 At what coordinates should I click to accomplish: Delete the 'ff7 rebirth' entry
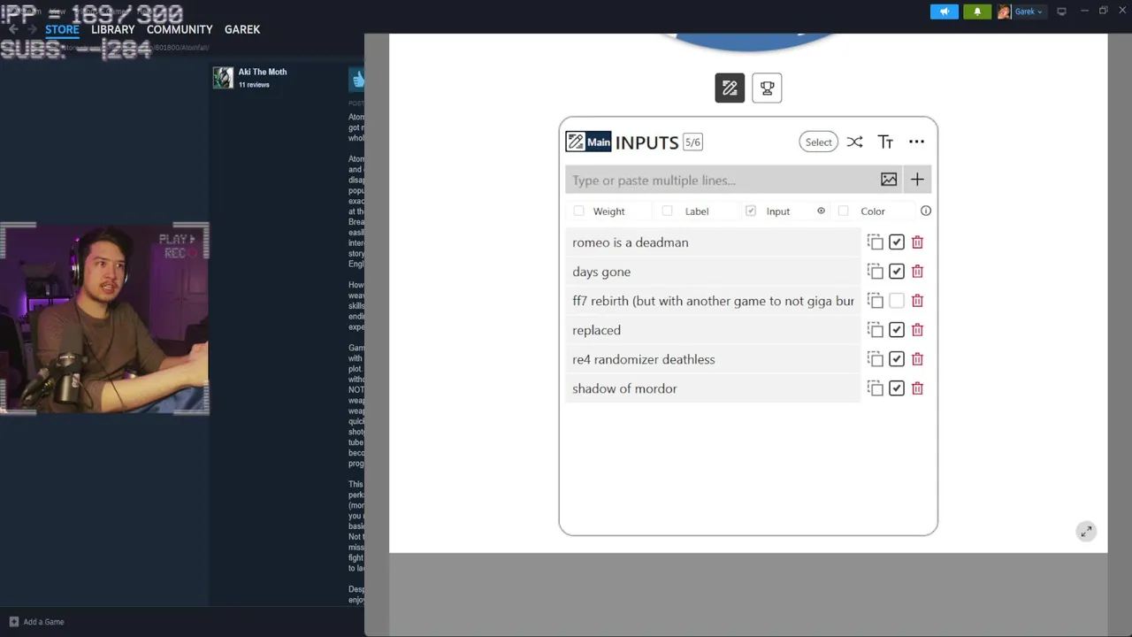pos(917,301)
